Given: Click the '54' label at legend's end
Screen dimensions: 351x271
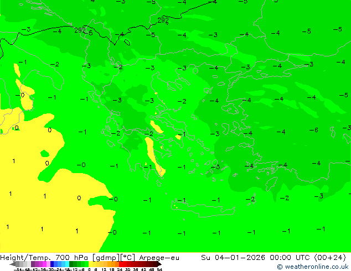Looking at the screenshot, I should click(x=159, y=269).
